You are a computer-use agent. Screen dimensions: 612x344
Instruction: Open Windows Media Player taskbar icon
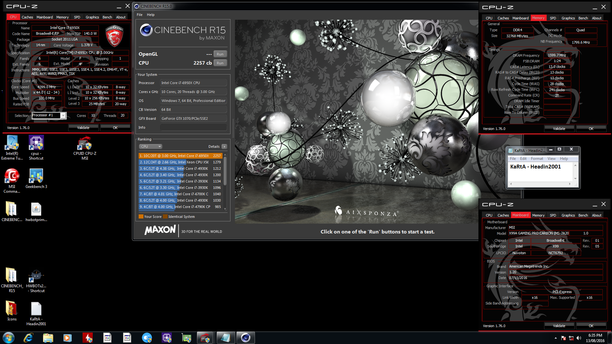point(67,338)
